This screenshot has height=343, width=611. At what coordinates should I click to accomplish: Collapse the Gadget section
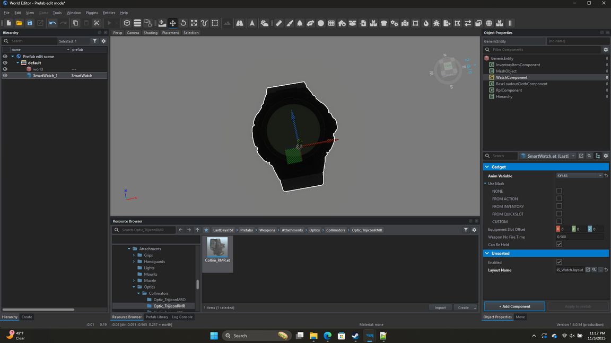pyautogui.click(x=487, y=167)
